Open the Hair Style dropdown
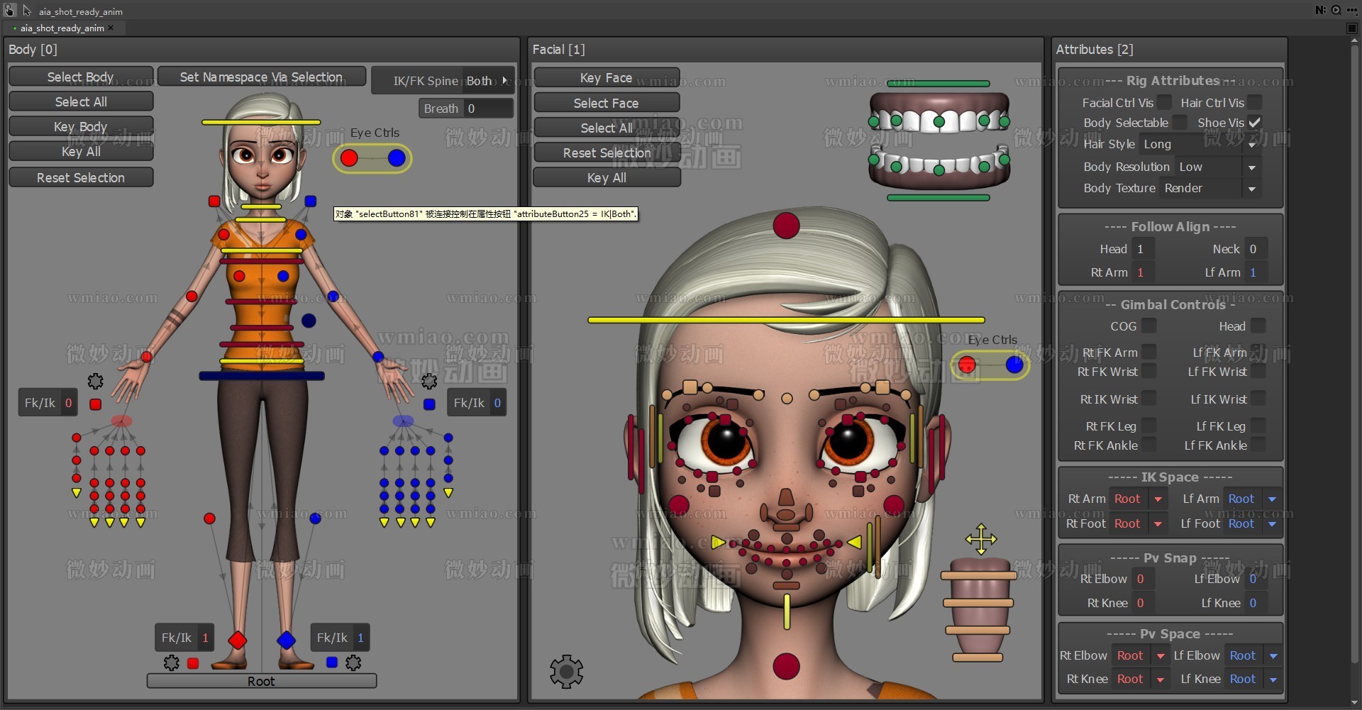The image size is (1362, 710). tap(1251, 145)
